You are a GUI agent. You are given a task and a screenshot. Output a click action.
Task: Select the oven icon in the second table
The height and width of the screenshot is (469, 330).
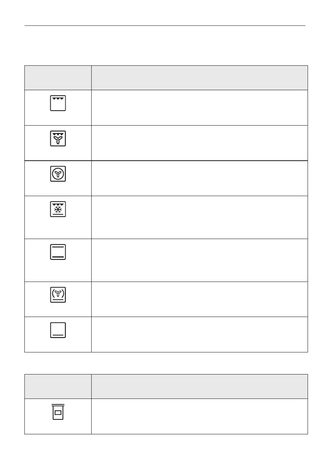click(58, 412)
